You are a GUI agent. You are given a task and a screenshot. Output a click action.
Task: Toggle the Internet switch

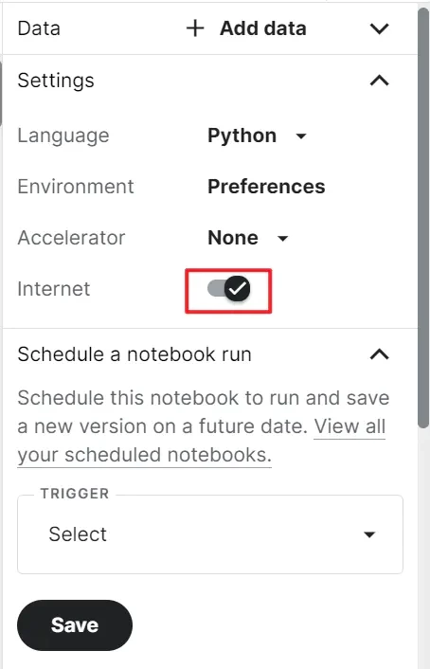point(229,289)
